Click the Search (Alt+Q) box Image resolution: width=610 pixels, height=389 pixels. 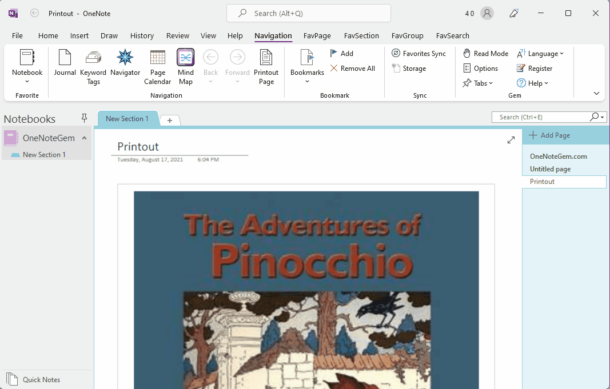[309, 13]
